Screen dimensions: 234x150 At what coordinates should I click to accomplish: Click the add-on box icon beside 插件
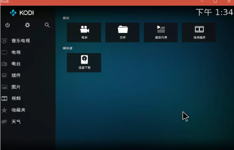tap(4, 75)
